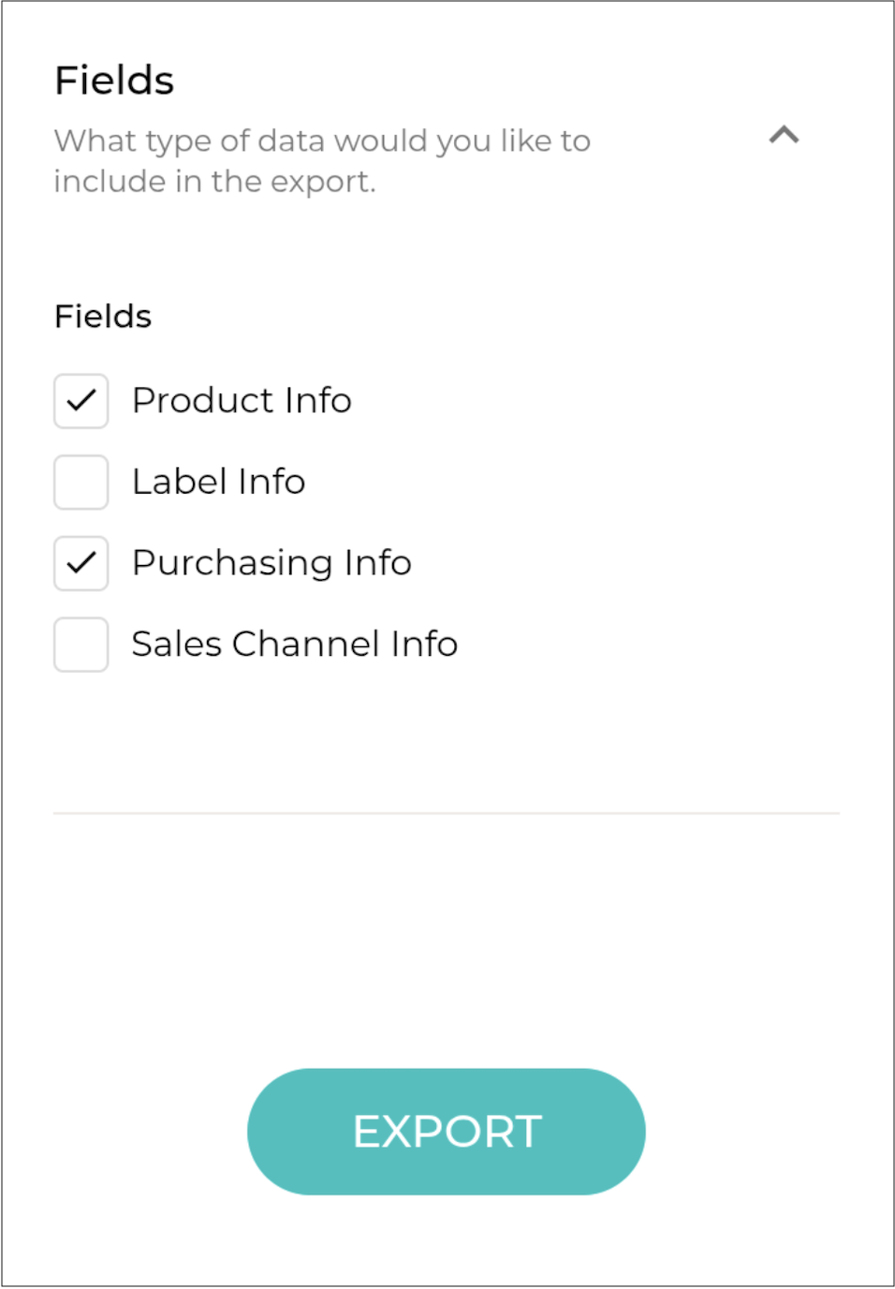
Task: Click the horizontal divider line above Export
Action: pyautogui.click(x=447, y=813)
